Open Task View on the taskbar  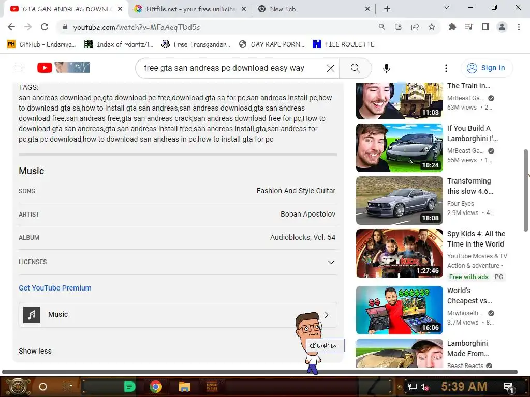click(68, 387)
